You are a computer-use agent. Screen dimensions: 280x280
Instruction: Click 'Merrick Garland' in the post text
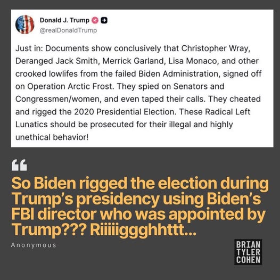pos(133,61)
